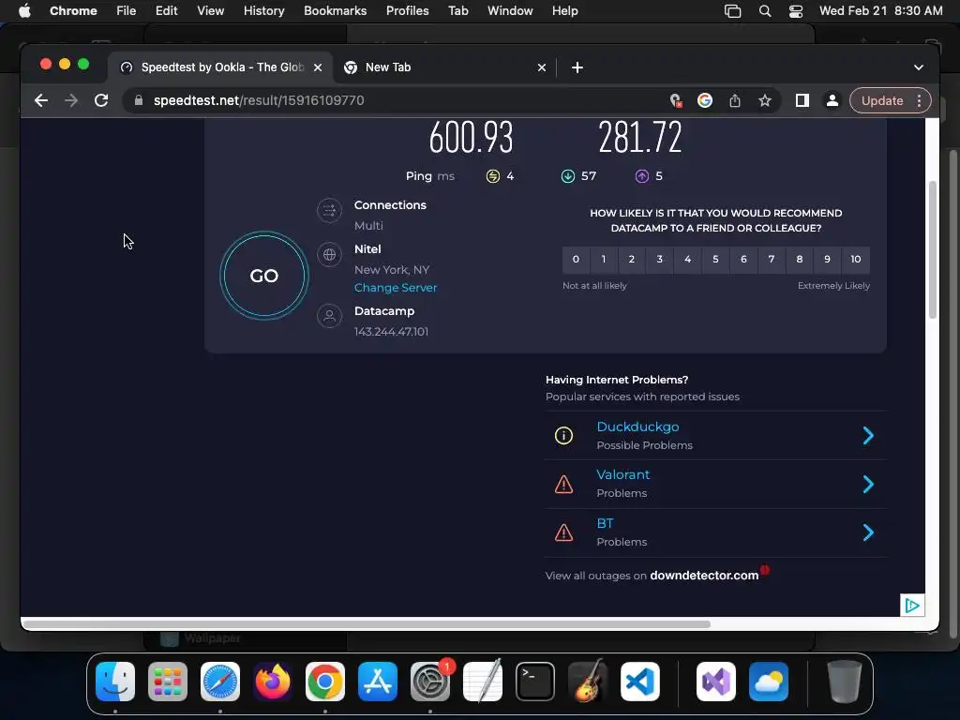Choose rating 9 in recommendation survey

[x=827, y=259]
